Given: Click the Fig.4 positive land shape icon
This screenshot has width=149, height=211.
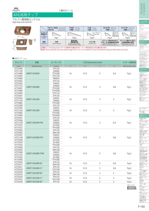Looking at the screenshot, I should point(108,35).
